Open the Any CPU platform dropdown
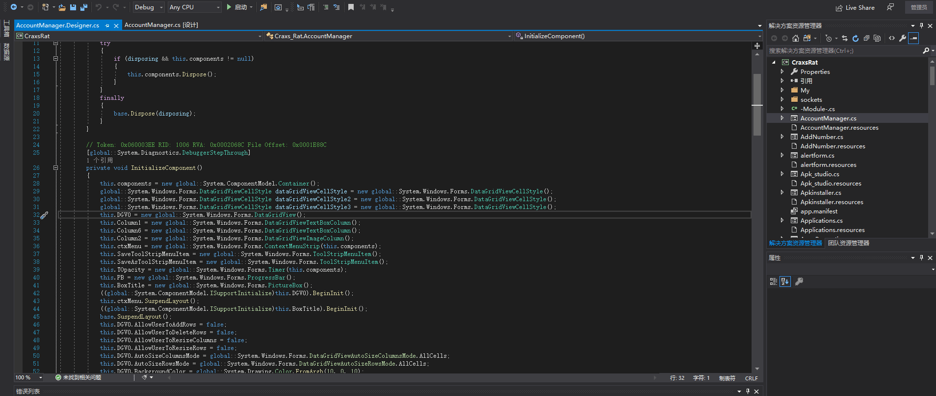Screen dimensions: 936x396 pos(195,7)
